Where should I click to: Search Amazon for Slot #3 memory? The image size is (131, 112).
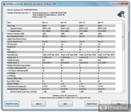coord(82,42)
